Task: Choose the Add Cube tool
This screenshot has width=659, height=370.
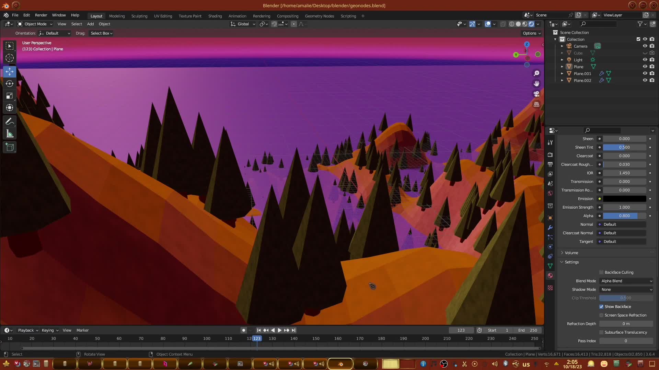Action: [x=10, y=147]
